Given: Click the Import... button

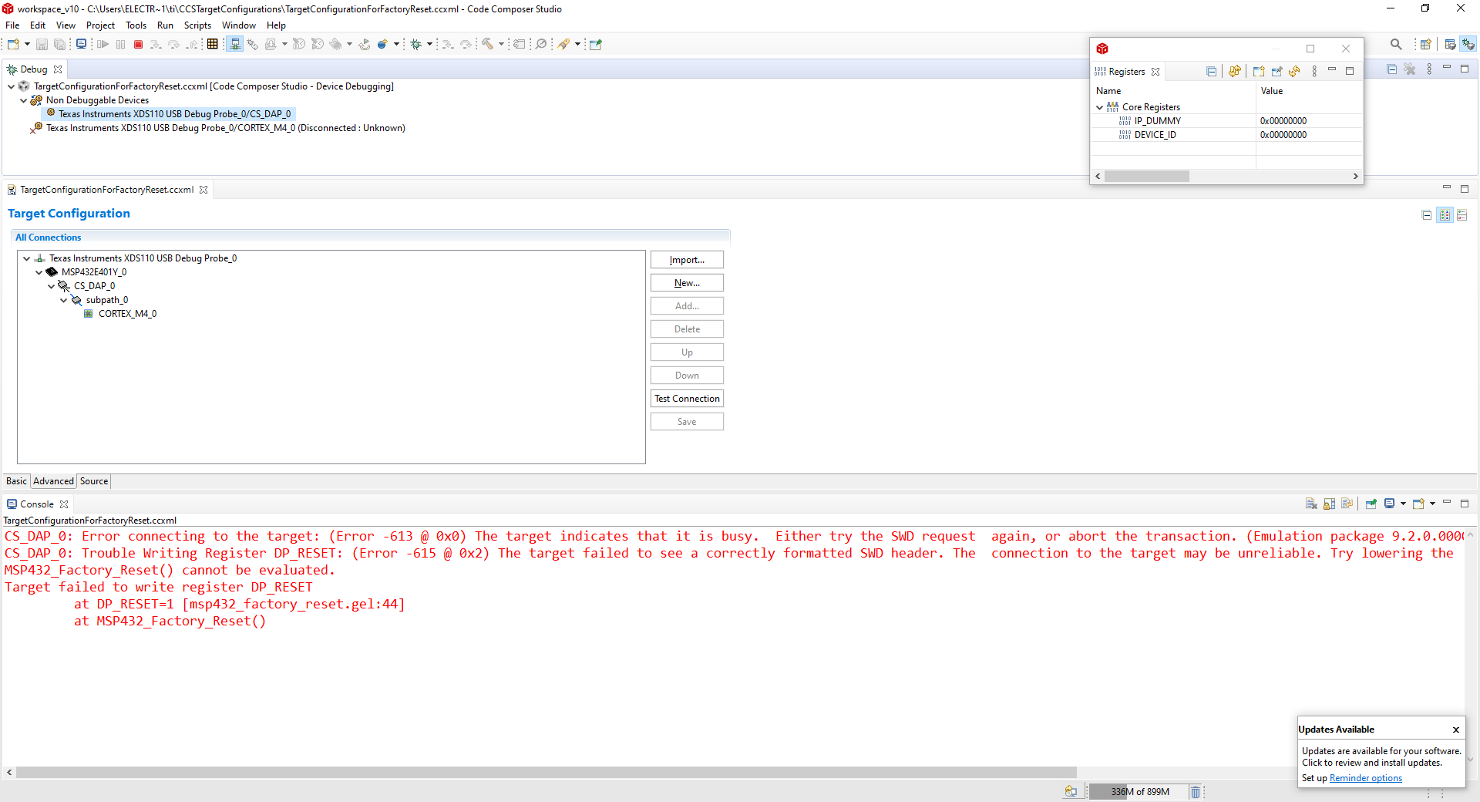Looking at the screenshot, I should click(687, 260).
